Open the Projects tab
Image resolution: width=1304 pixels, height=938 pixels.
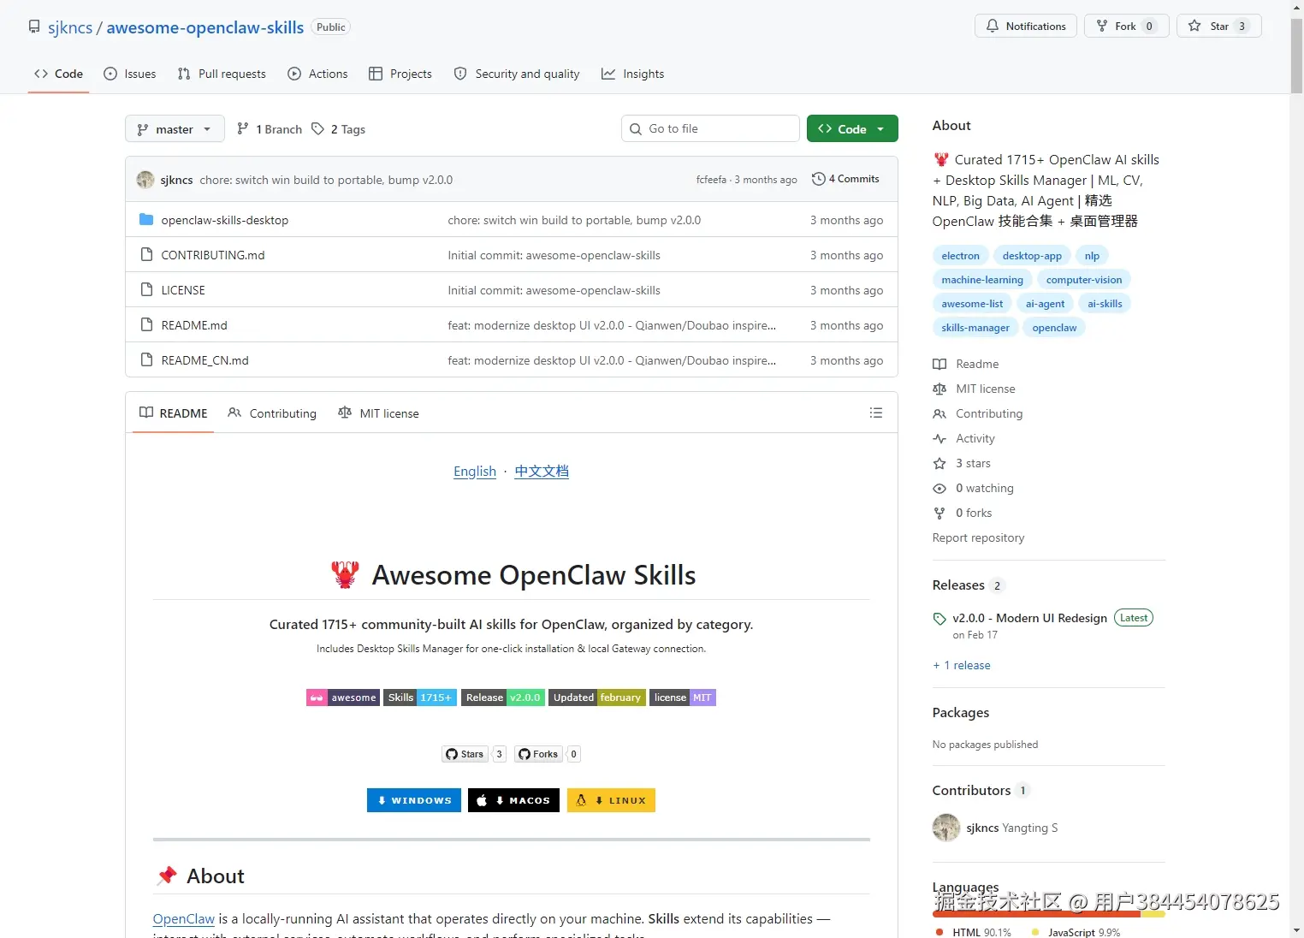click(x=400, y=74)
